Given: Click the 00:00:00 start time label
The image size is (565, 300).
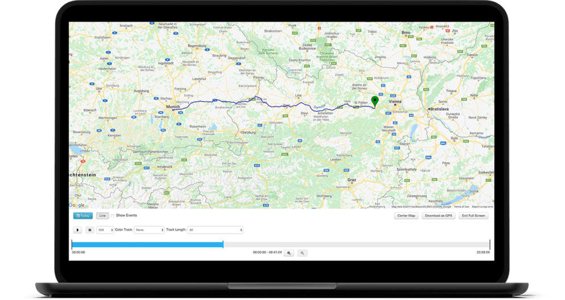Looking at the screenshot, I should coord(79,252).
